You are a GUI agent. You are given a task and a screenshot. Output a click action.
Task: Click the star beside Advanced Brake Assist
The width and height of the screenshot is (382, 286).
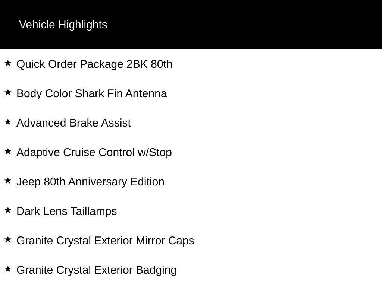point(8,122)
